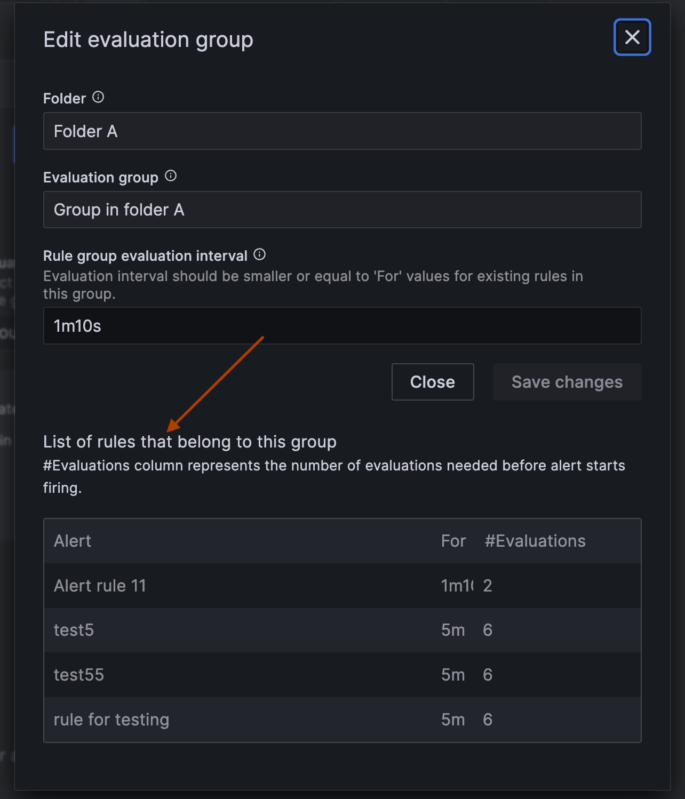The height and width of the screenshot is (799, 685).
Task: Click the info icon next to Folder
Action: click(x=98, y=97)
